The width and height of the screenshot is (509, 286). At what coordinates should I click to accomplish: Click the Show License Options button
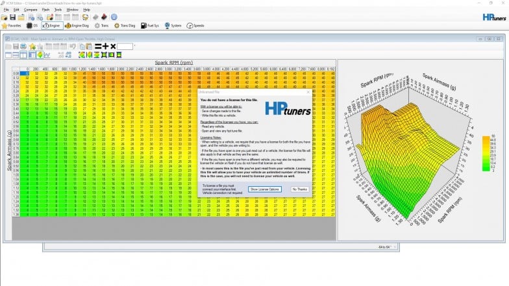click(x=265, y=189)
